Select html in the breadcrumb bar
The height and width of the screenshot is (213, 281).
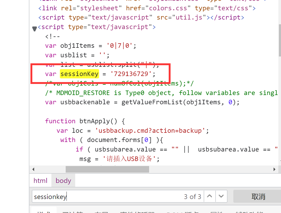41,181
